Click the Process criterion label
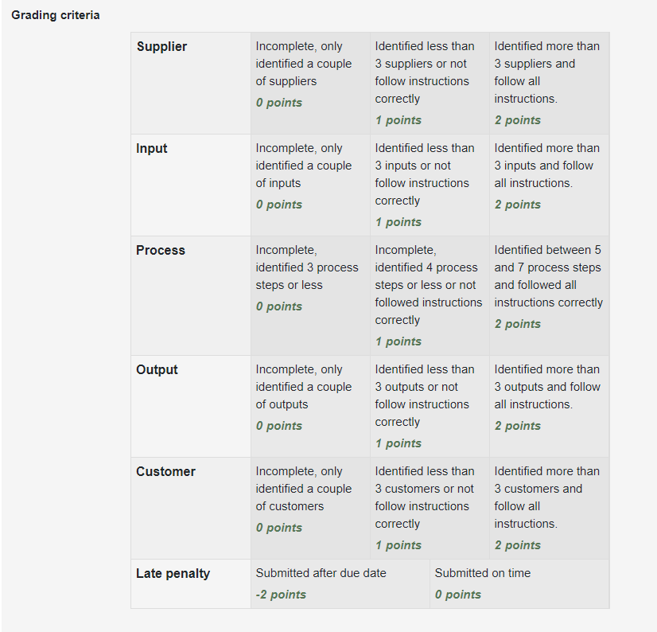Viewport: 657px width, 632px height. (x=161, y=251)
